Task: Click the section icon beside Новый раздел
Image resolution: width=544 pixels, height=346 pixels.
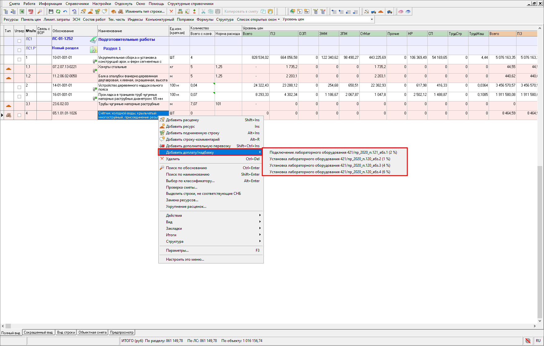Action: coord(93,49)
